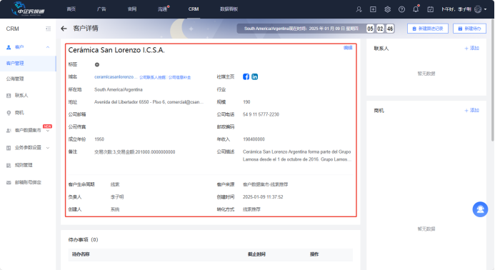Viewport: 495px width, 270px height.
Task: Click the Argentina local time banner
Action: pyautogui.click(x=316, y=29)
